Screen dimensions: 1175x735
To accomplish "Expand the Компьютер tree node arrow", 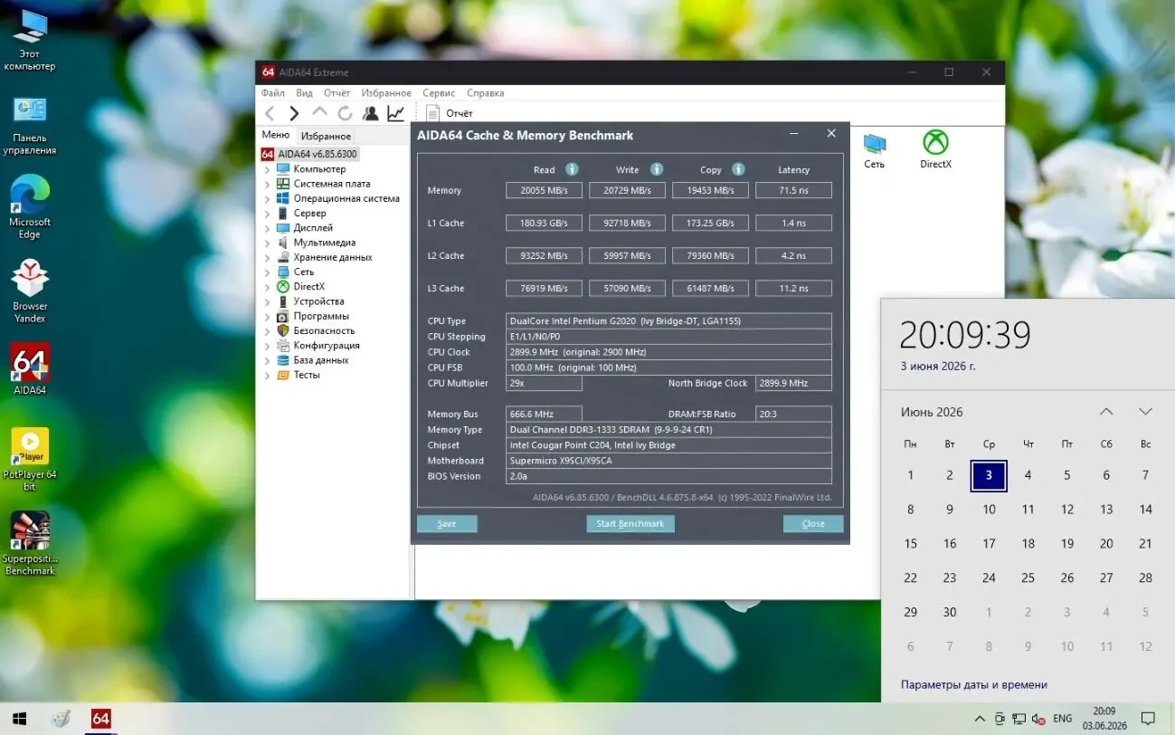I will point(267,169).
